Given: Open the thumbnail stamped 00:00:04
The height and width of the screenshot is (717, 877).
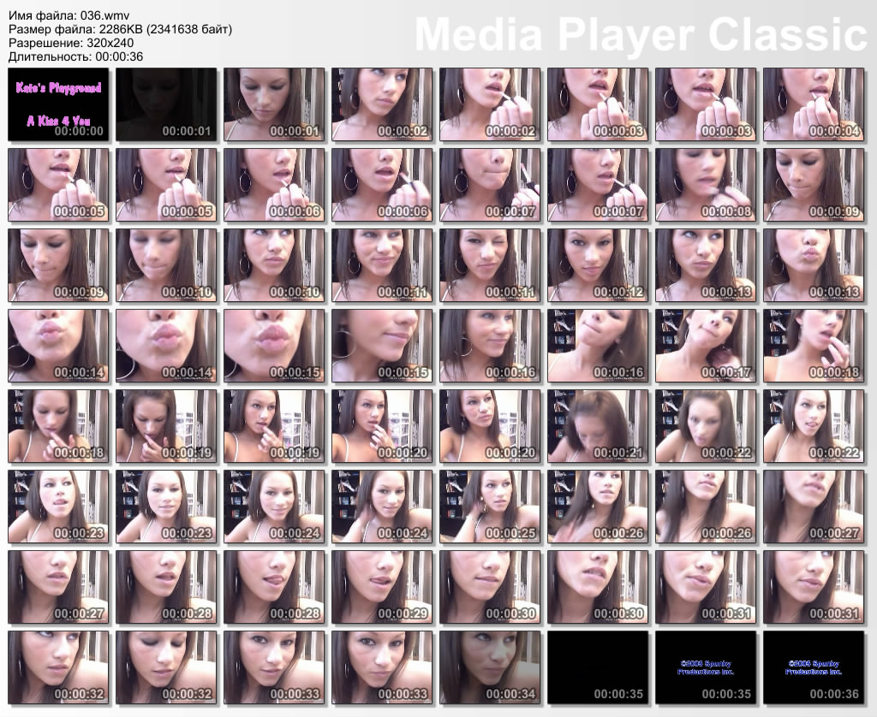Looking at the screenshot, I should 814,104.
